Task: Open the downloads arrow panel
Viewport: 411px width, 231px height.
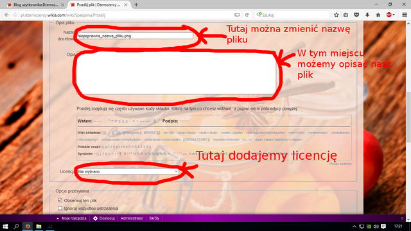Action: coord(367,15)
